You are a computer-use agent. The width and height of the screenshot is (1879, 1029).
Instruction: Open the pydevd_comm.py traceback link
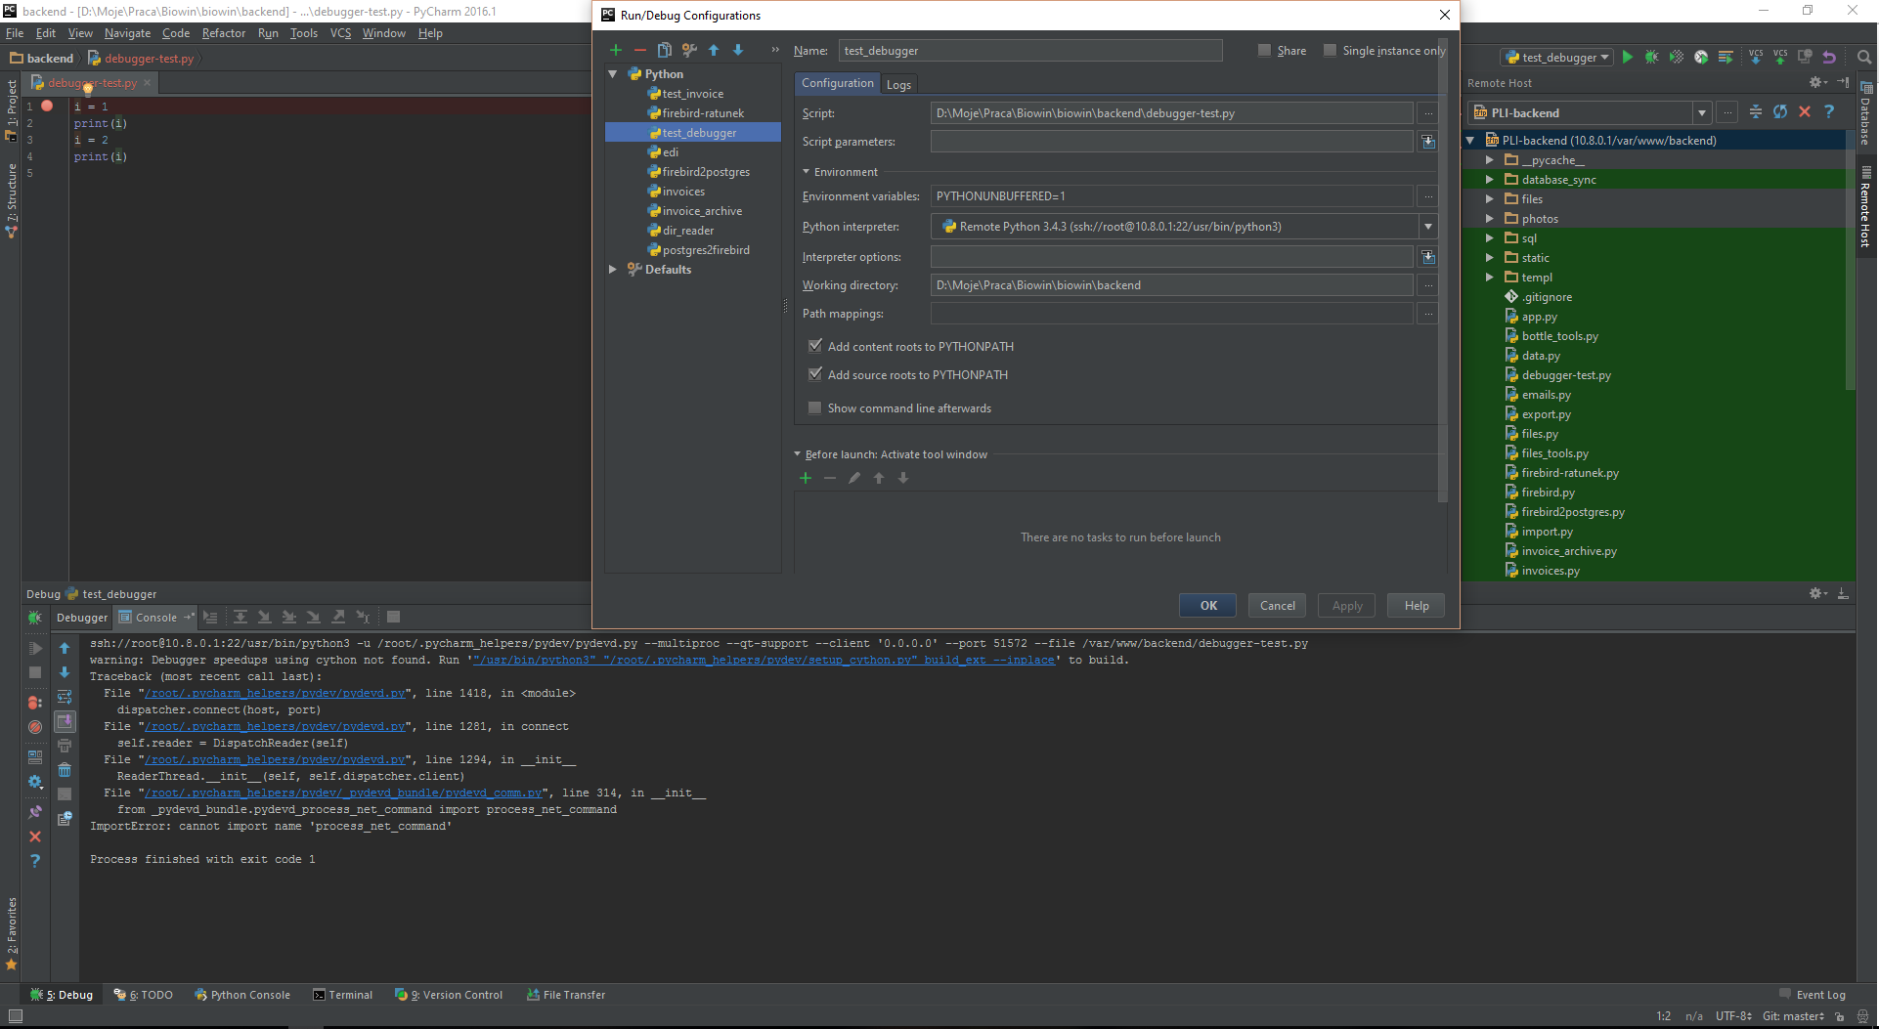[x=343, y=793]
